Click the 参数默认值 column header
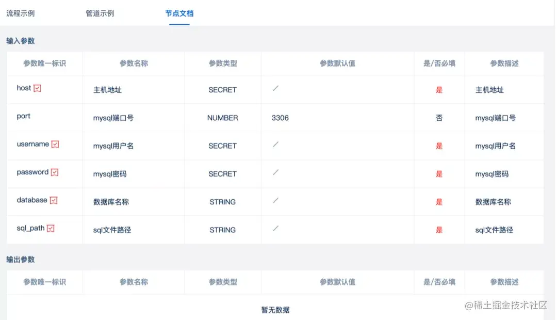 pos(337,63)
